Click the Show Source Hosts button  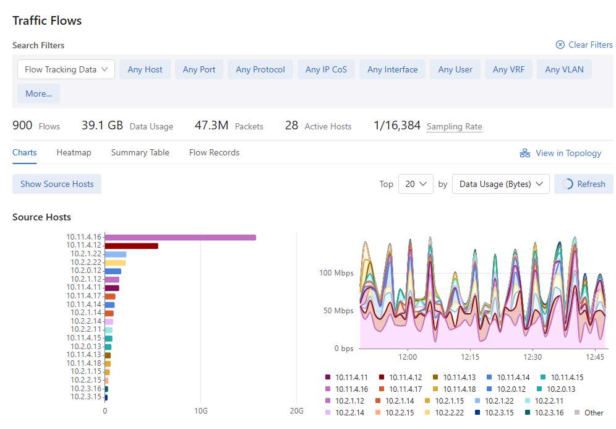point(57,184)
